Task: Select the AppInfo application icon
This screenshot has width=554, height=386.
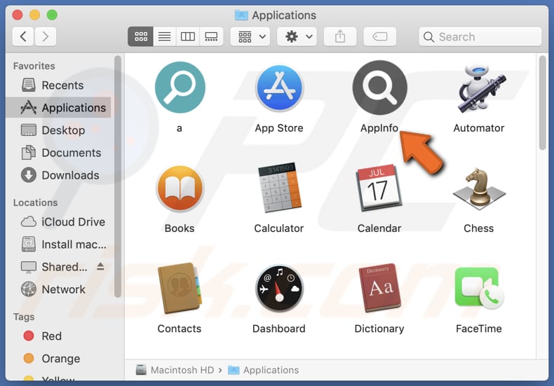Action: click(x=380, y=88)
